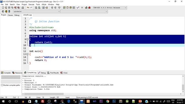Save the current file via toolbar
The image size is (185, 104).
coord(9,8)
